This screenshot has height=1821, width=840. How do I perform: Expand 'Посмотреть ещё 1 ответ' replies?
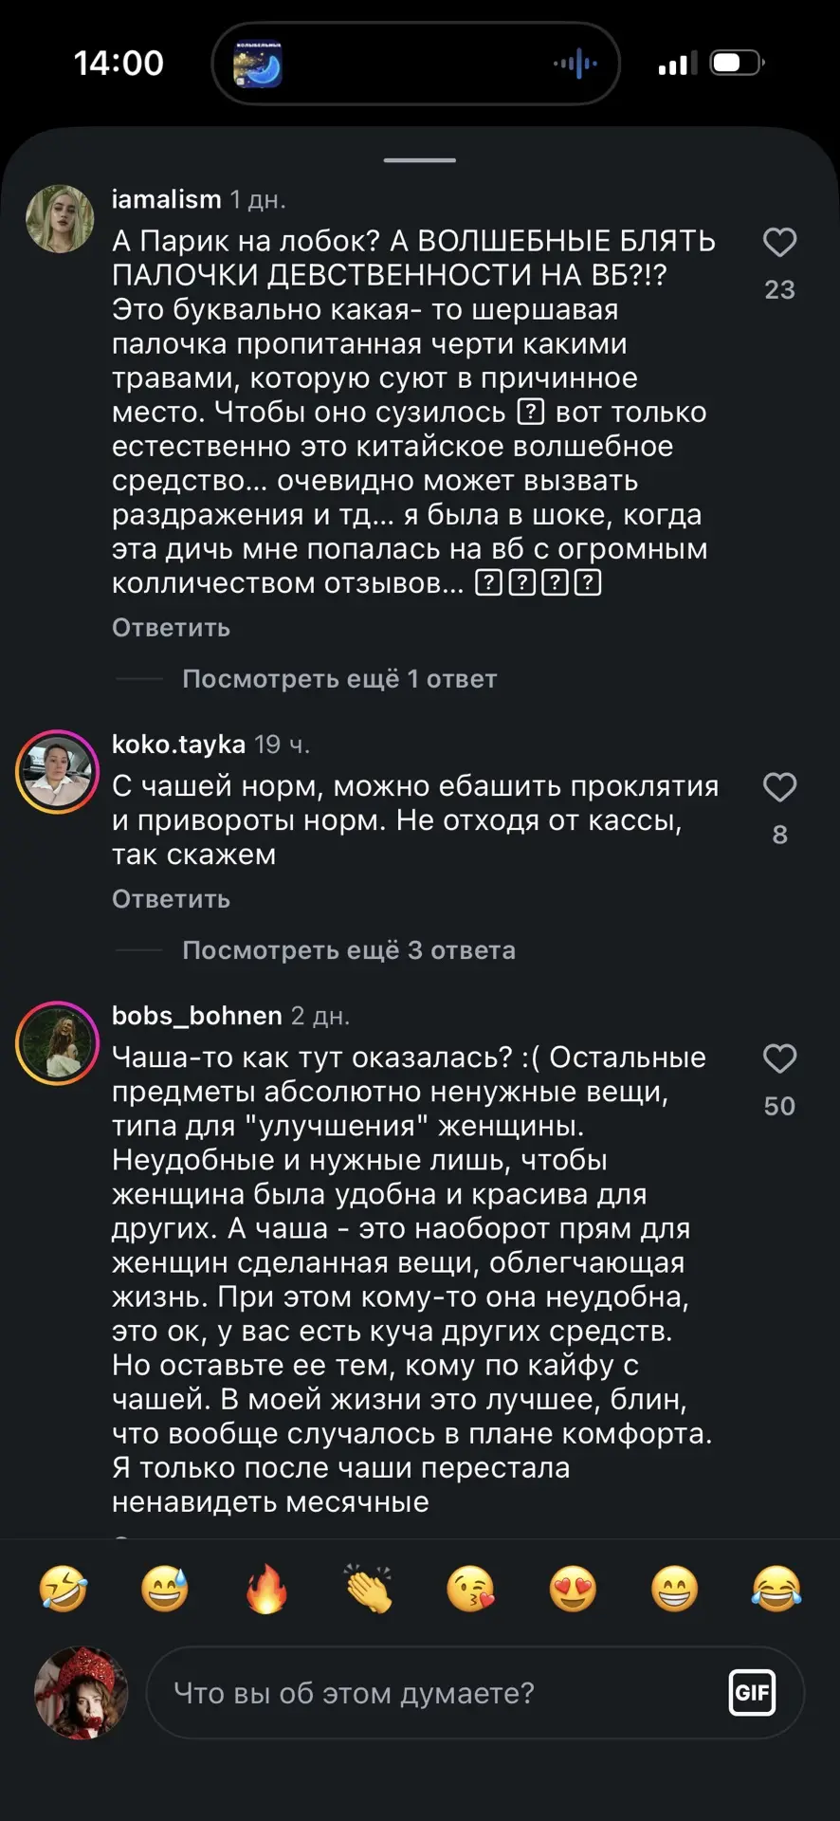pyautogui.click(x=339, y=679)
